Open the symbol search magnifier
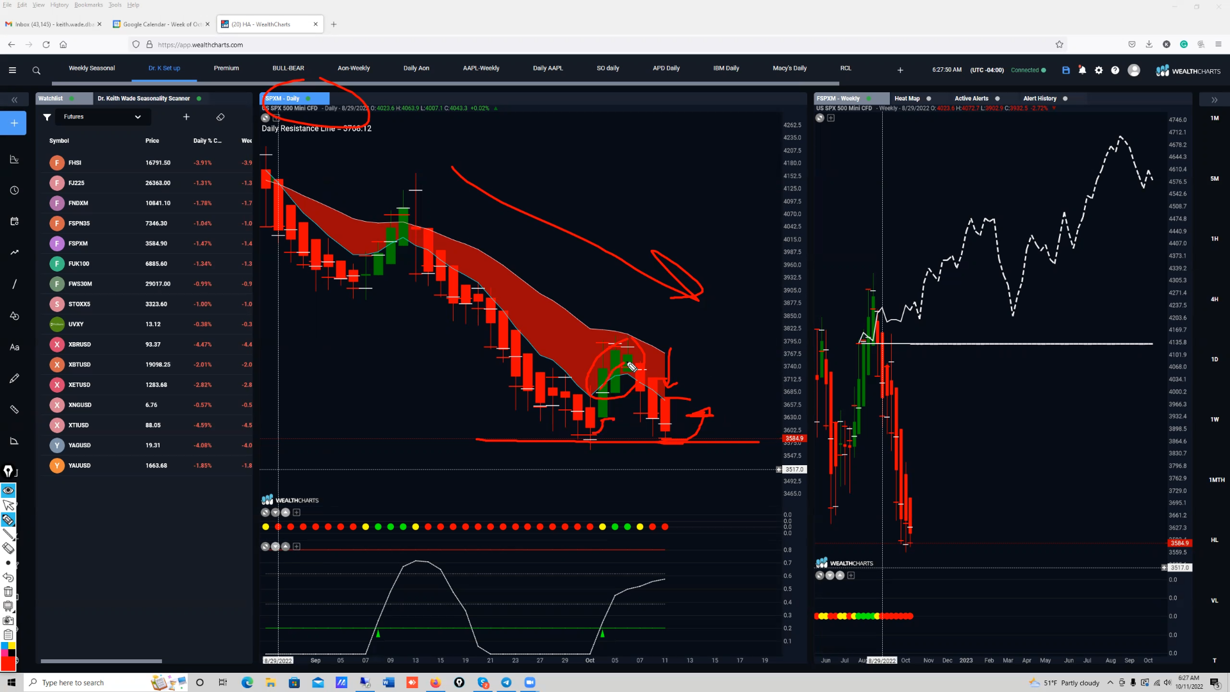The width and height of the screenshot is (1230, 692). pos(37,70)
